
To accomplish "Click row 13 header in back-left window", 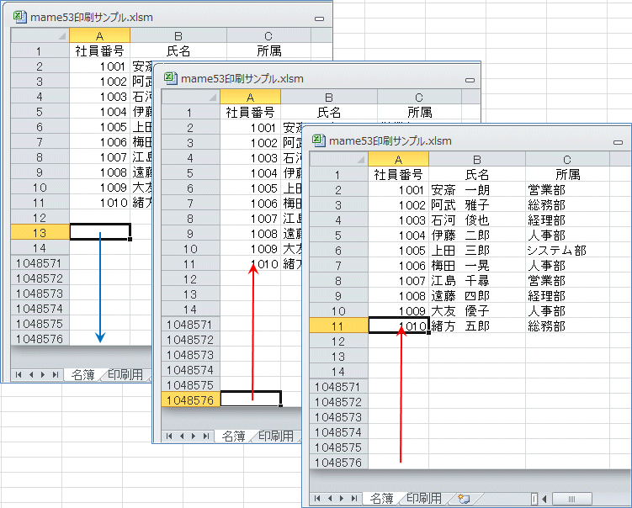I will pos(40,232).
